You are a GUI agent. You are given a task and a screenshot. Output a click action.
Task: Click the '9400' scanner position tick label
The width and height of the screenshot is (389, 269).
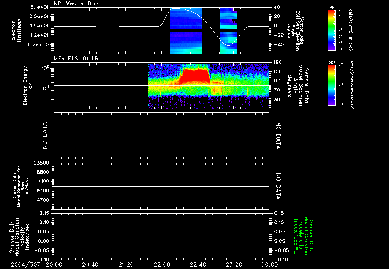click(43, 191)
